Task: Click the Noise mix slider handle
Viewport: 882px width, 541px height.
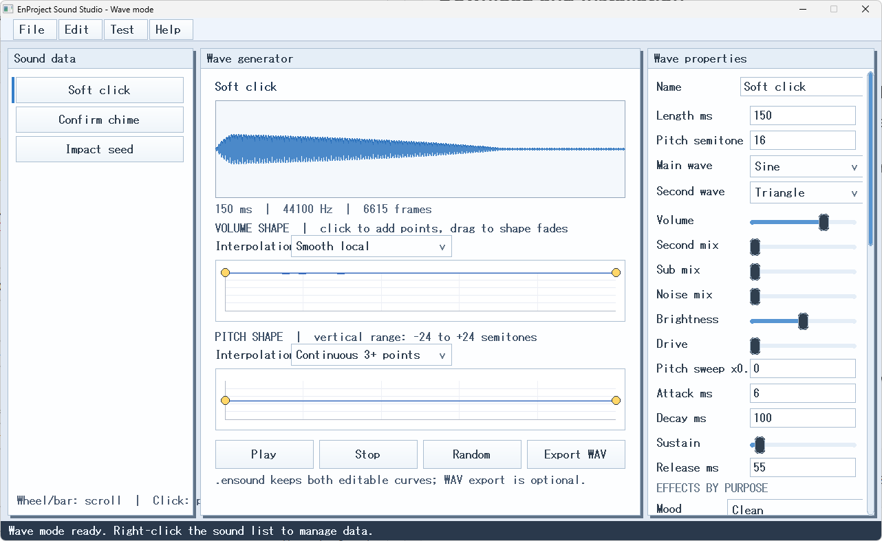Action: pos(755,296)
